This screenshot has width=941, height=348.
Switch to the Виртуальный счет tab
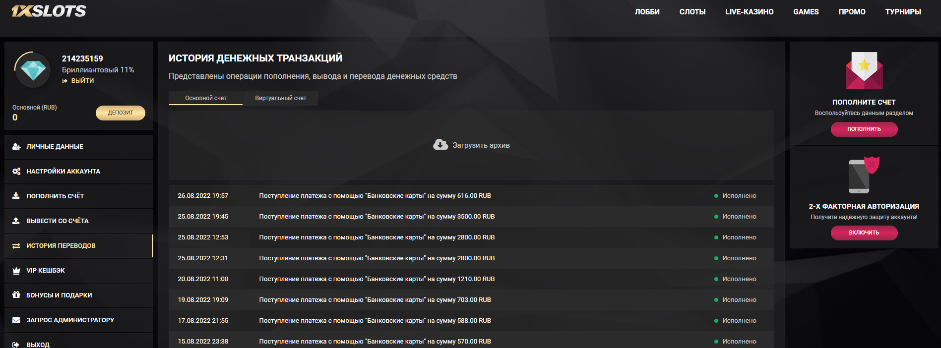(281, 98)
